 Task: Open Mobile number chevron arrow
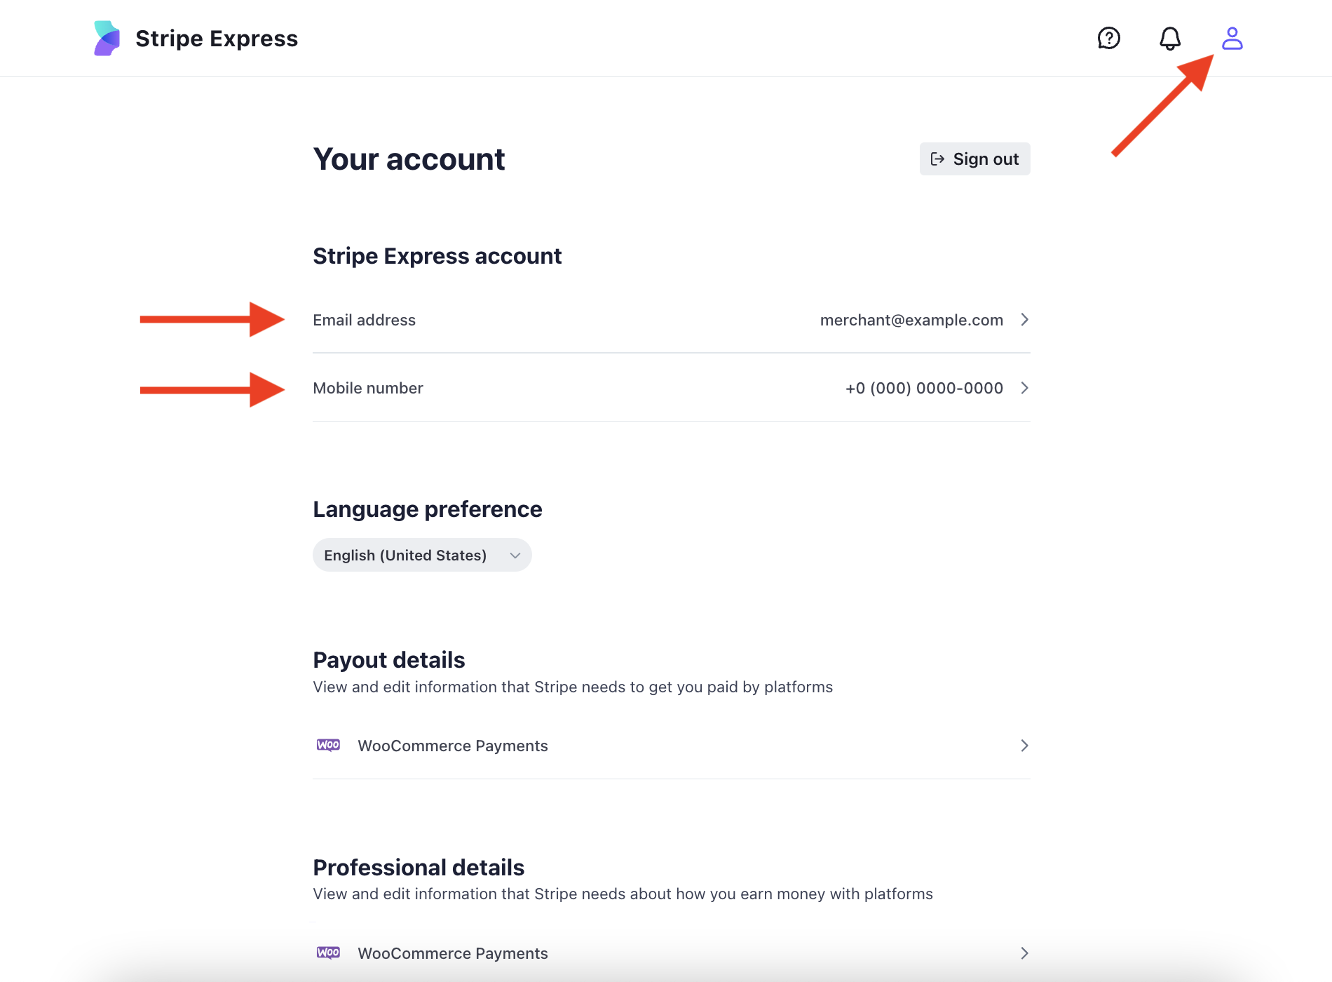[1024, 388]
